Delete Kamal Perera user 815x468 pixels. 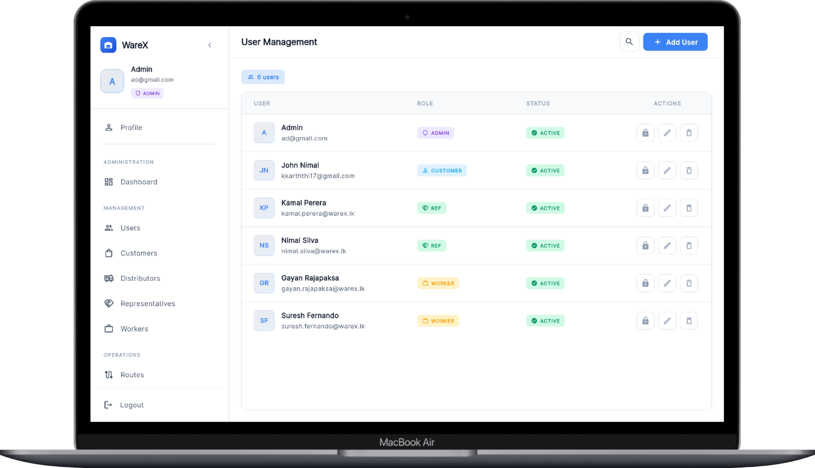(x=689, y=208)
